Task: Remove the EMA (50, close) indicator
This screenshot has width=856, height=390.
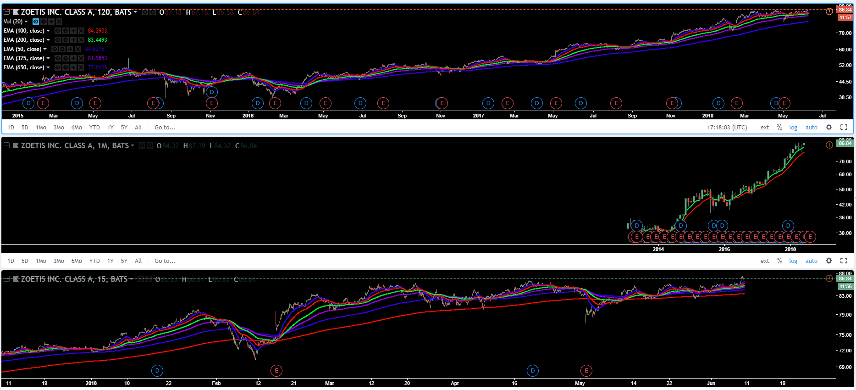Action: click(x=78, y=49)
